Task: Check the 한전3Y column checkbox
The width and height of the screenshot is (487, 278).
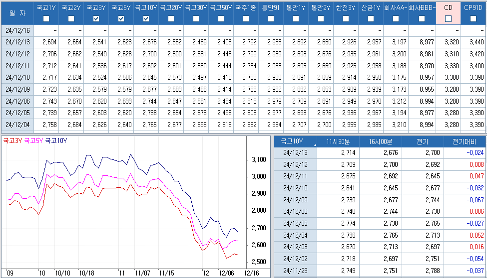Action: [x=346, y=18]
